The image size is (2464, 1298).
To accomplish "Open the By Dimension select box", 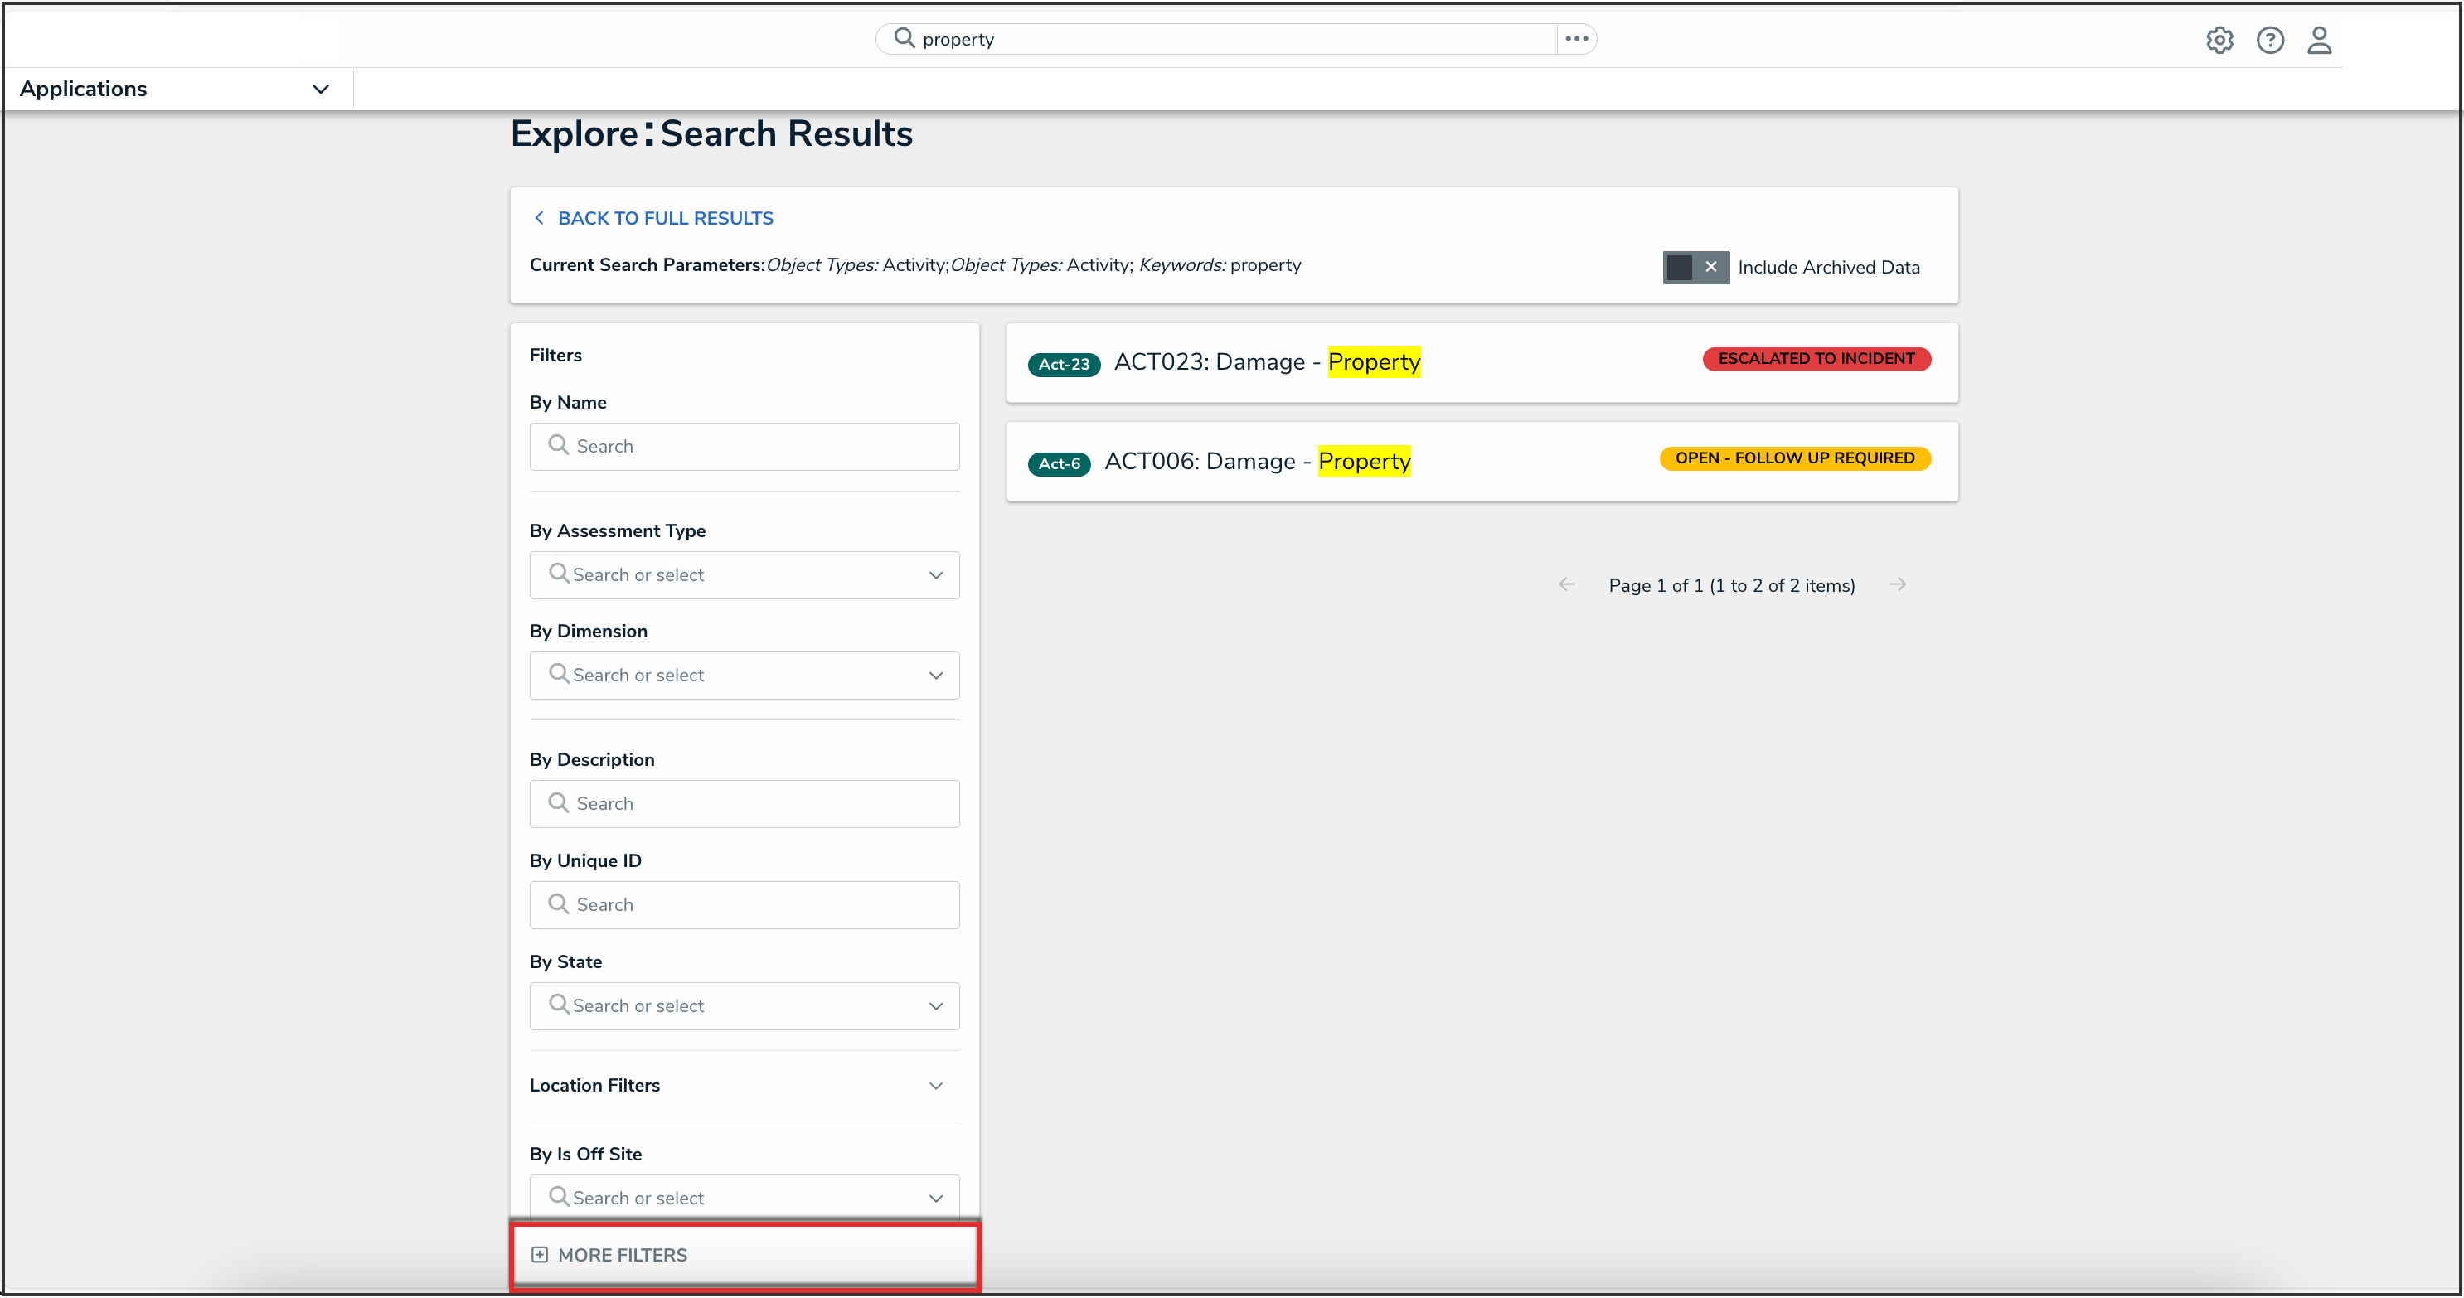I will coord(745,676).
